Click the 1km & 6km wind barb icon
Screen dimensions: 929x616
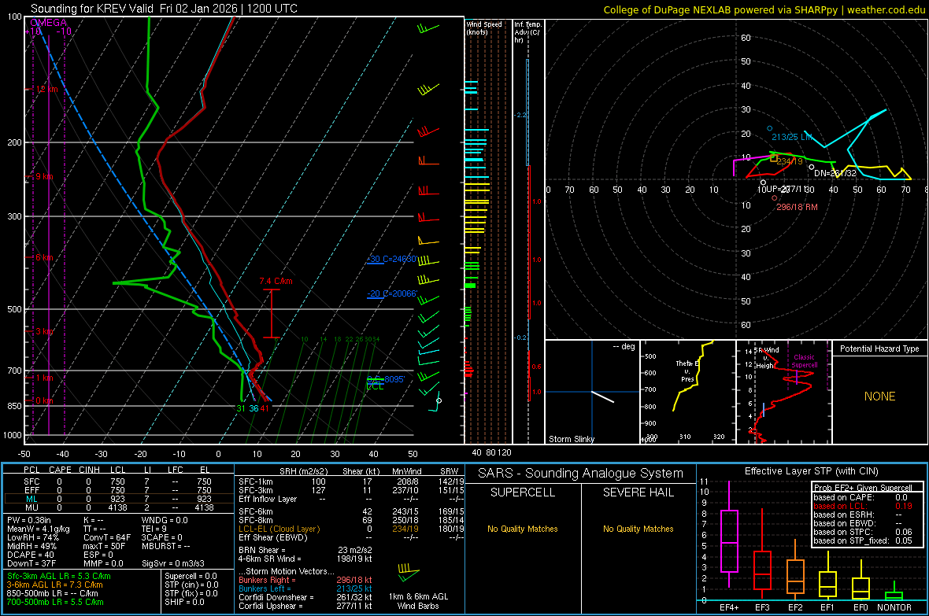pyautogui.click(x=409, y=571)
